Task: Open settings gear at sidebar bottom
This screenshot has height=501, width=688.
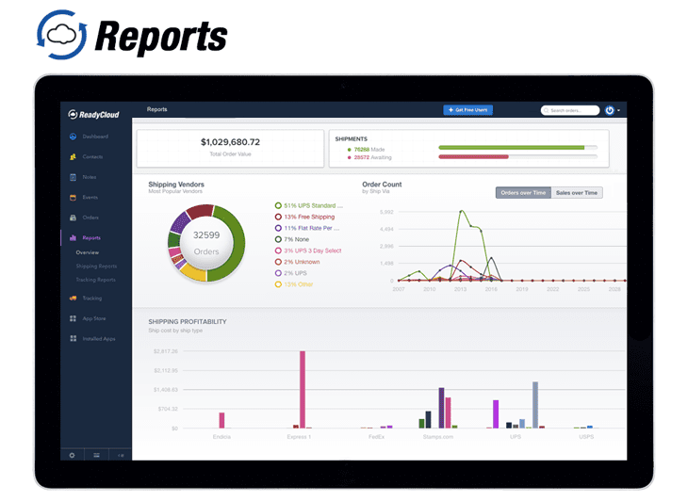Action: (72, 455)
